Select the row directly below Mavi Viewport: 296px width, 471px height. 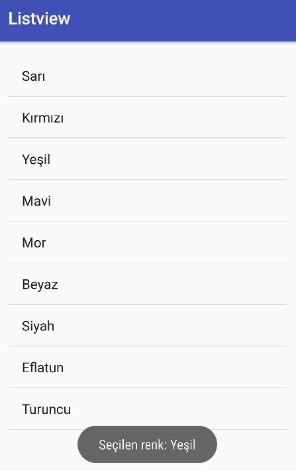(x=147, y=242)
